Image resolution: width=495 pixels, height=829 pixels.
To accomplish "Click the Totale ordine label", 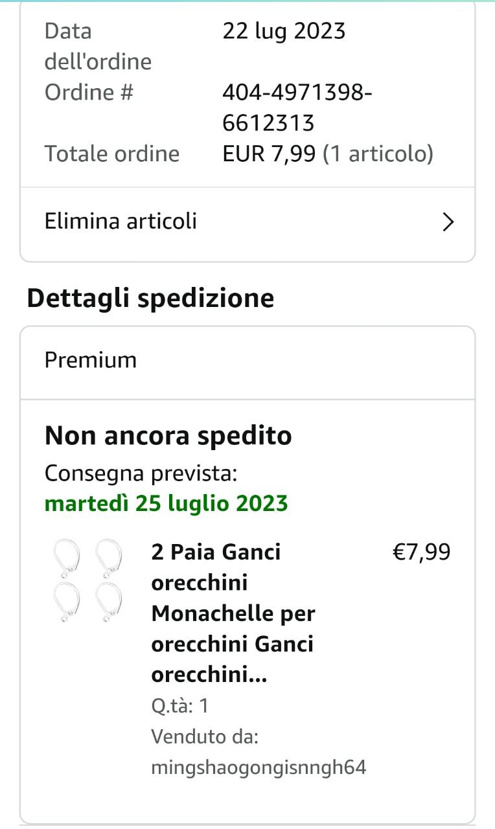I will (x=112, y=153).
